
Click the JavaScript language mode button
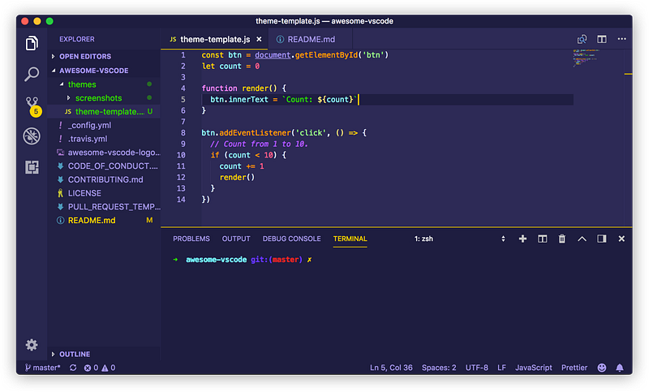tap(533, 368)
